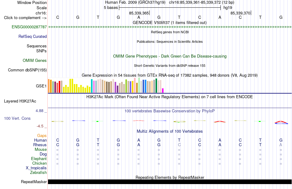The height and width of the screenshot is (189, 292).
Task: Click the 'Click to complement -->' label
Action: click(x=25, y=18)
